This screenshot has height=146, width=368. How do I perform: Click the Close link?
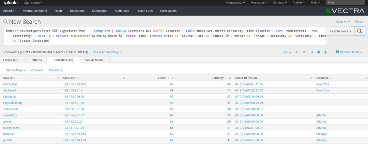click(358, 21)
